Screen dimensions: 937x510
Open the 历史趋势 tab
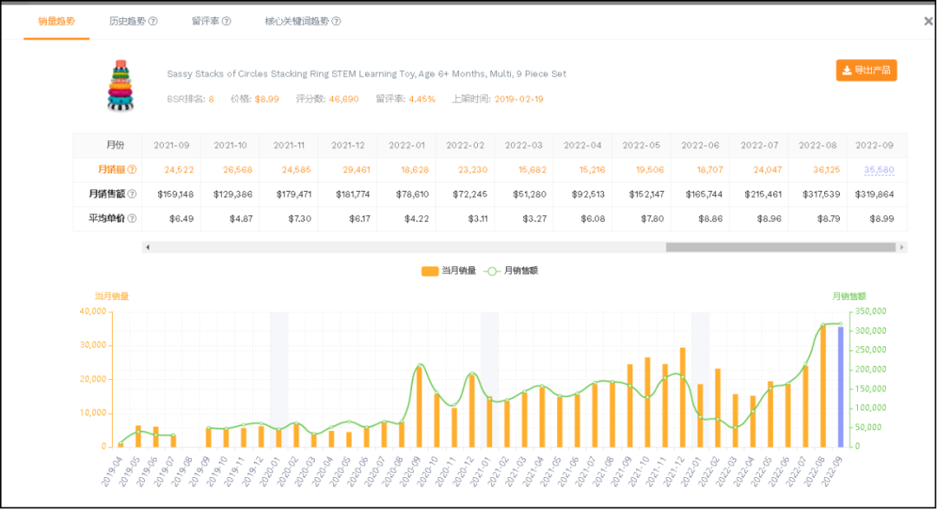tap(128, 21)
